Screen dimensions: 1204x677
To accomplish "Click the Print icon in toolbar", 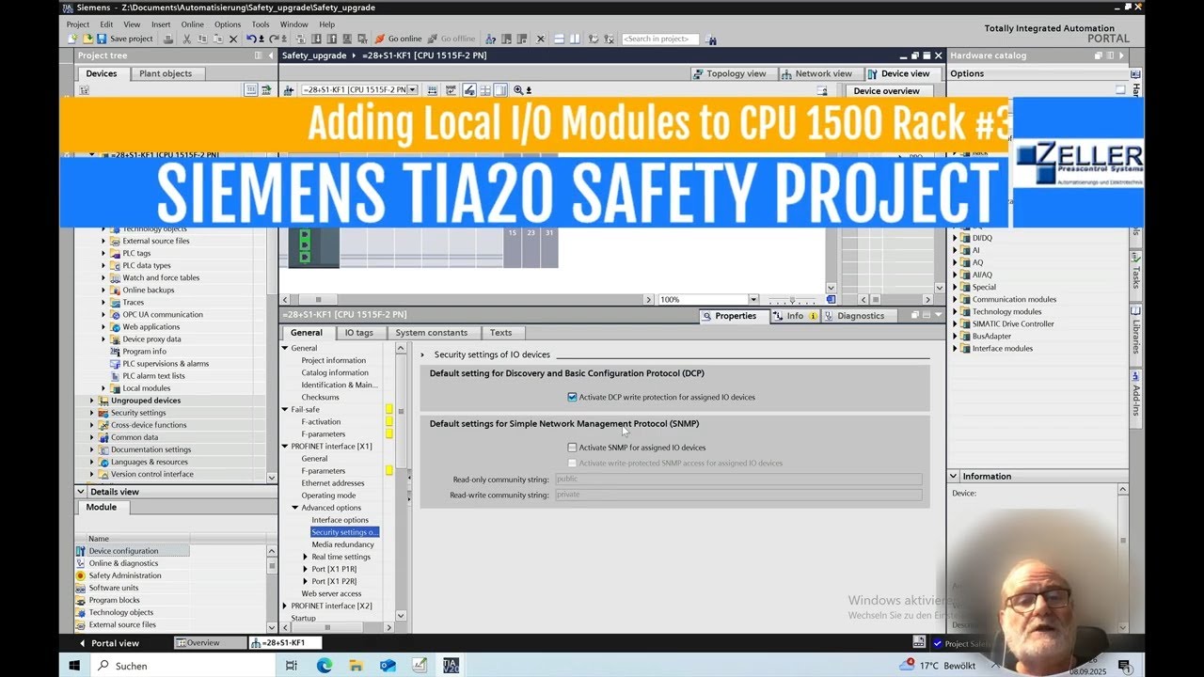I will [168, 39].
